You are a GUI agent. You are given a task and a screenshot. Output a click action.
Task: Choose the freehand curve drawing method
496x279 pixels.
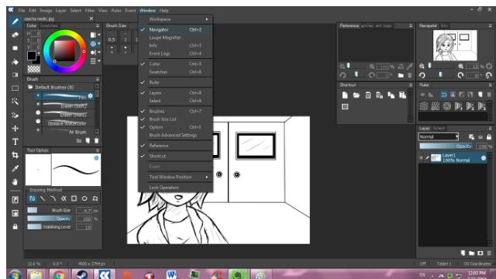pyautogui.click(x=32, y=198)
